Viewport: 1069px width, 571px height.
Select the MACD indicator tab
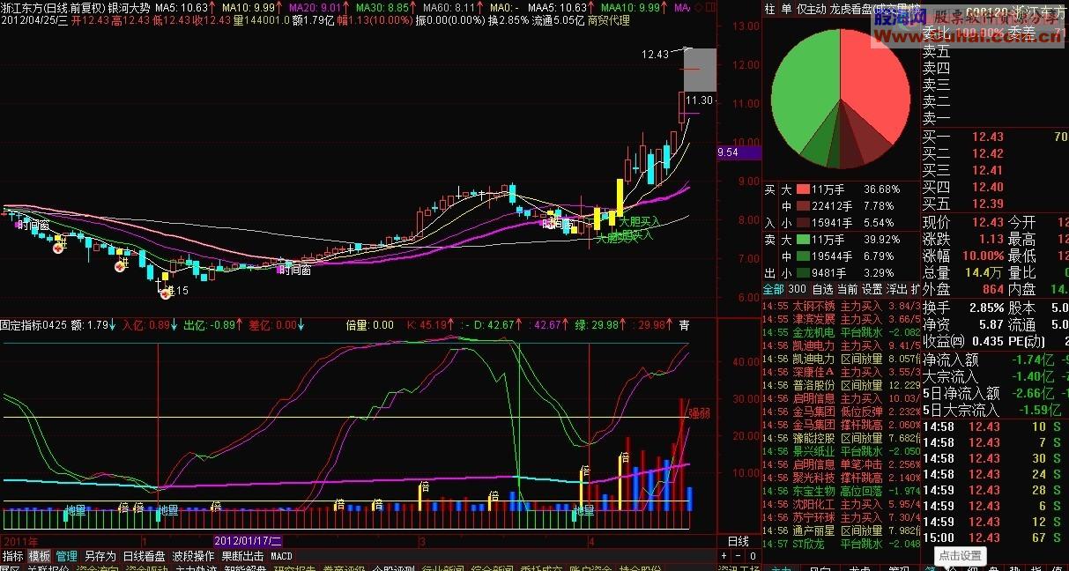(x=281, y=556)
